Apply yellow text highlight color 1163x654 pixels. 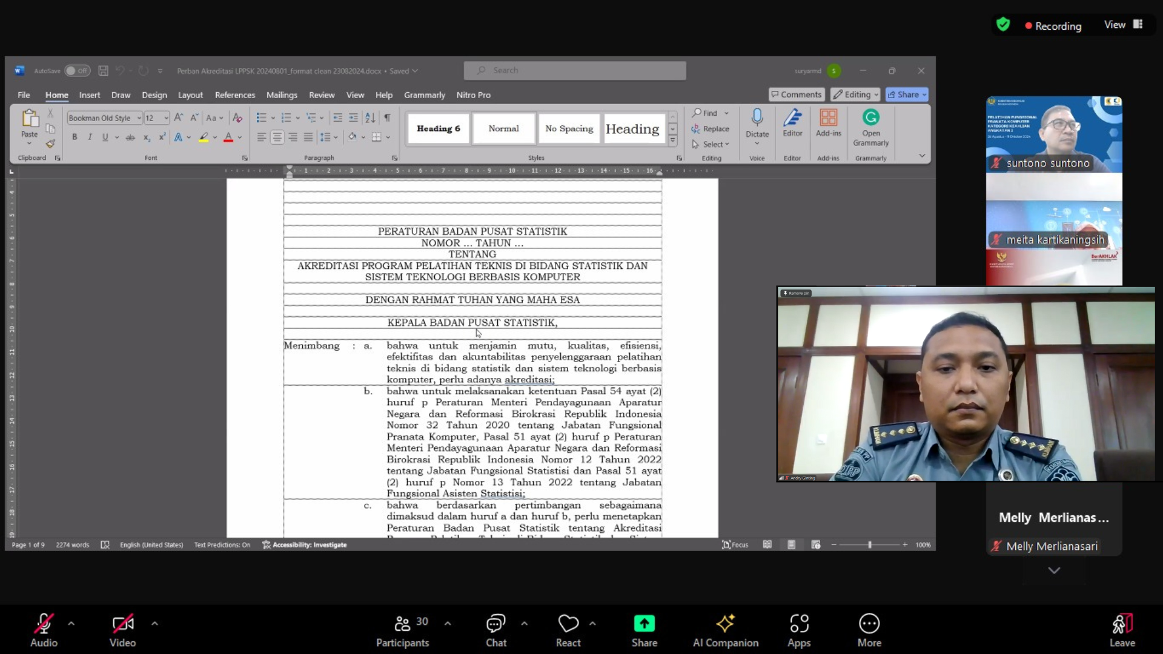204,137
